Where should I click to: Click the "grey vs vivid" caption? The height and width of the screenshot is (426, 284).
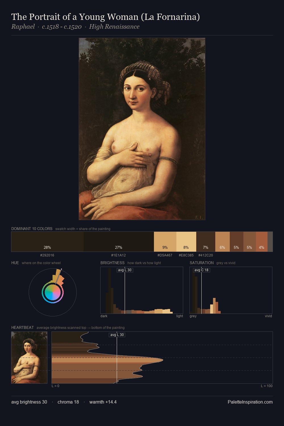(226, 263)
